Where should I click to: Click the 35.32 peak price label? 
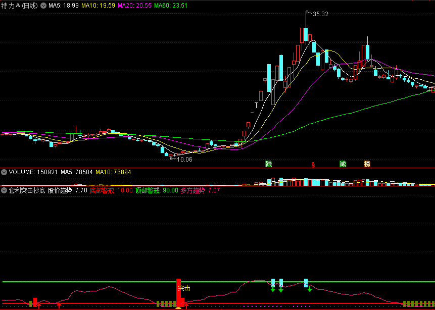click(320, 14)
